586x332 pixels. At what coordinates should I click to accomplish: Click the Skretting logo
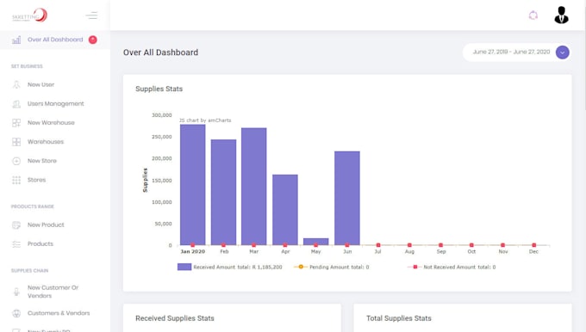[30, 15]
